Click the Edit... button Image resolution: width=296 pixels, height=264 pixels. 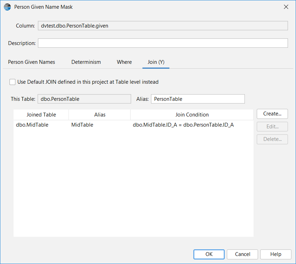(272, 127)
